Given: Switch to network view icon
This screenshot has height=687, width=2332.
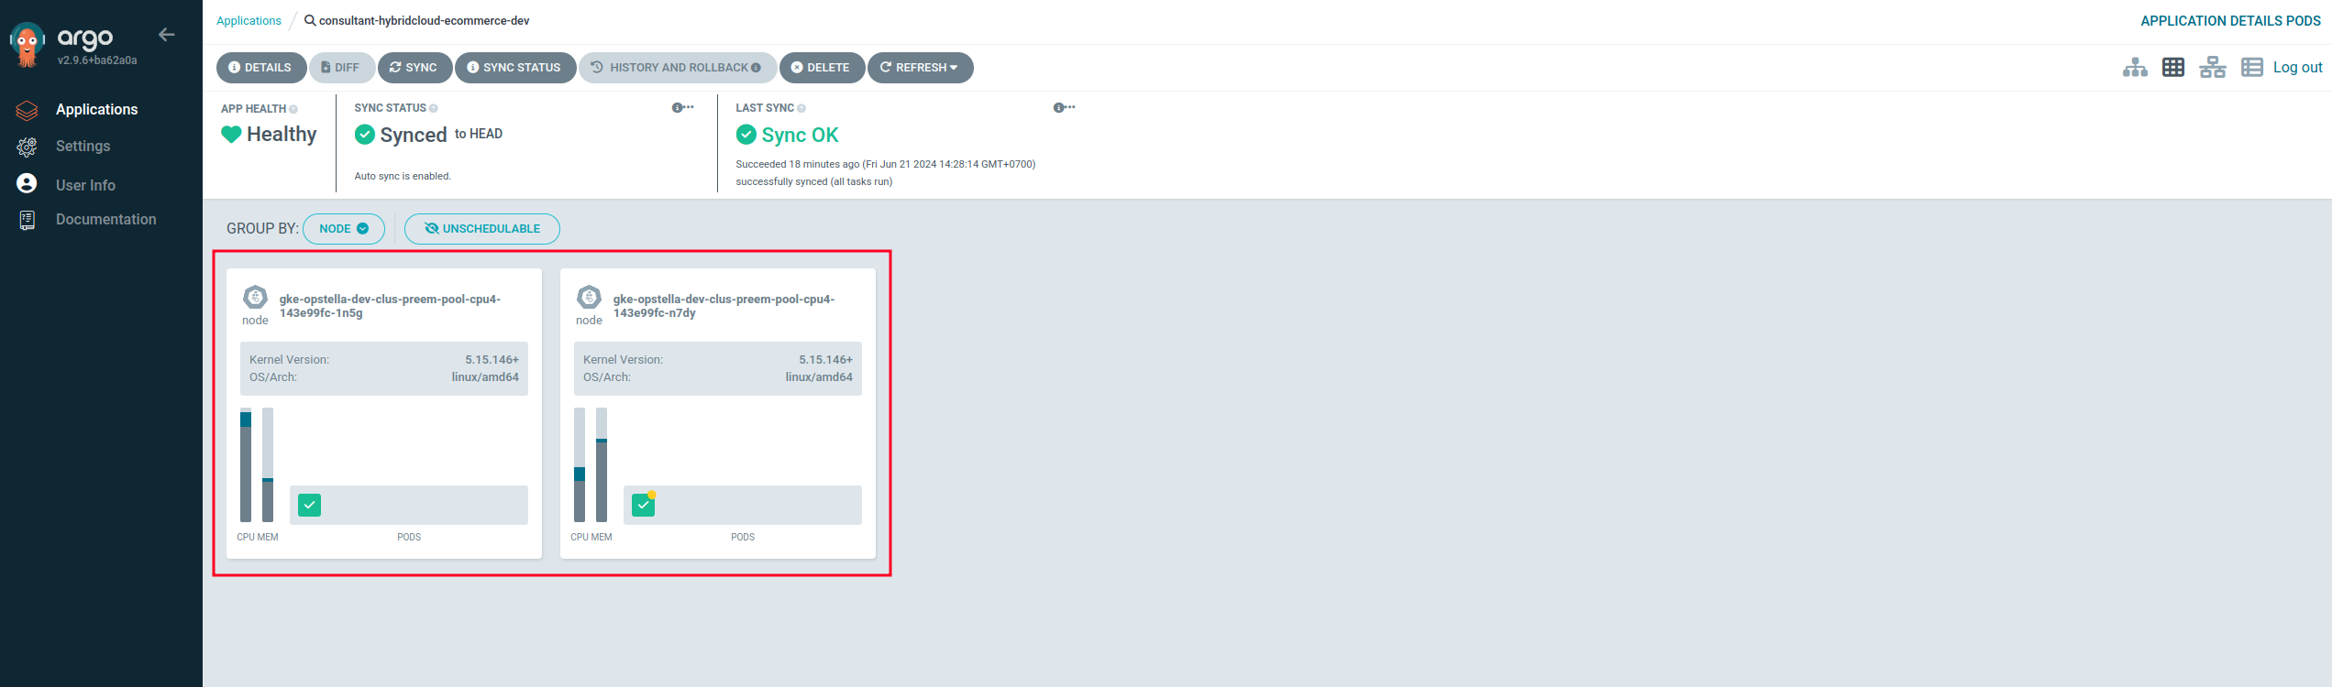Looking at the screenshot, I should 2212,67.
